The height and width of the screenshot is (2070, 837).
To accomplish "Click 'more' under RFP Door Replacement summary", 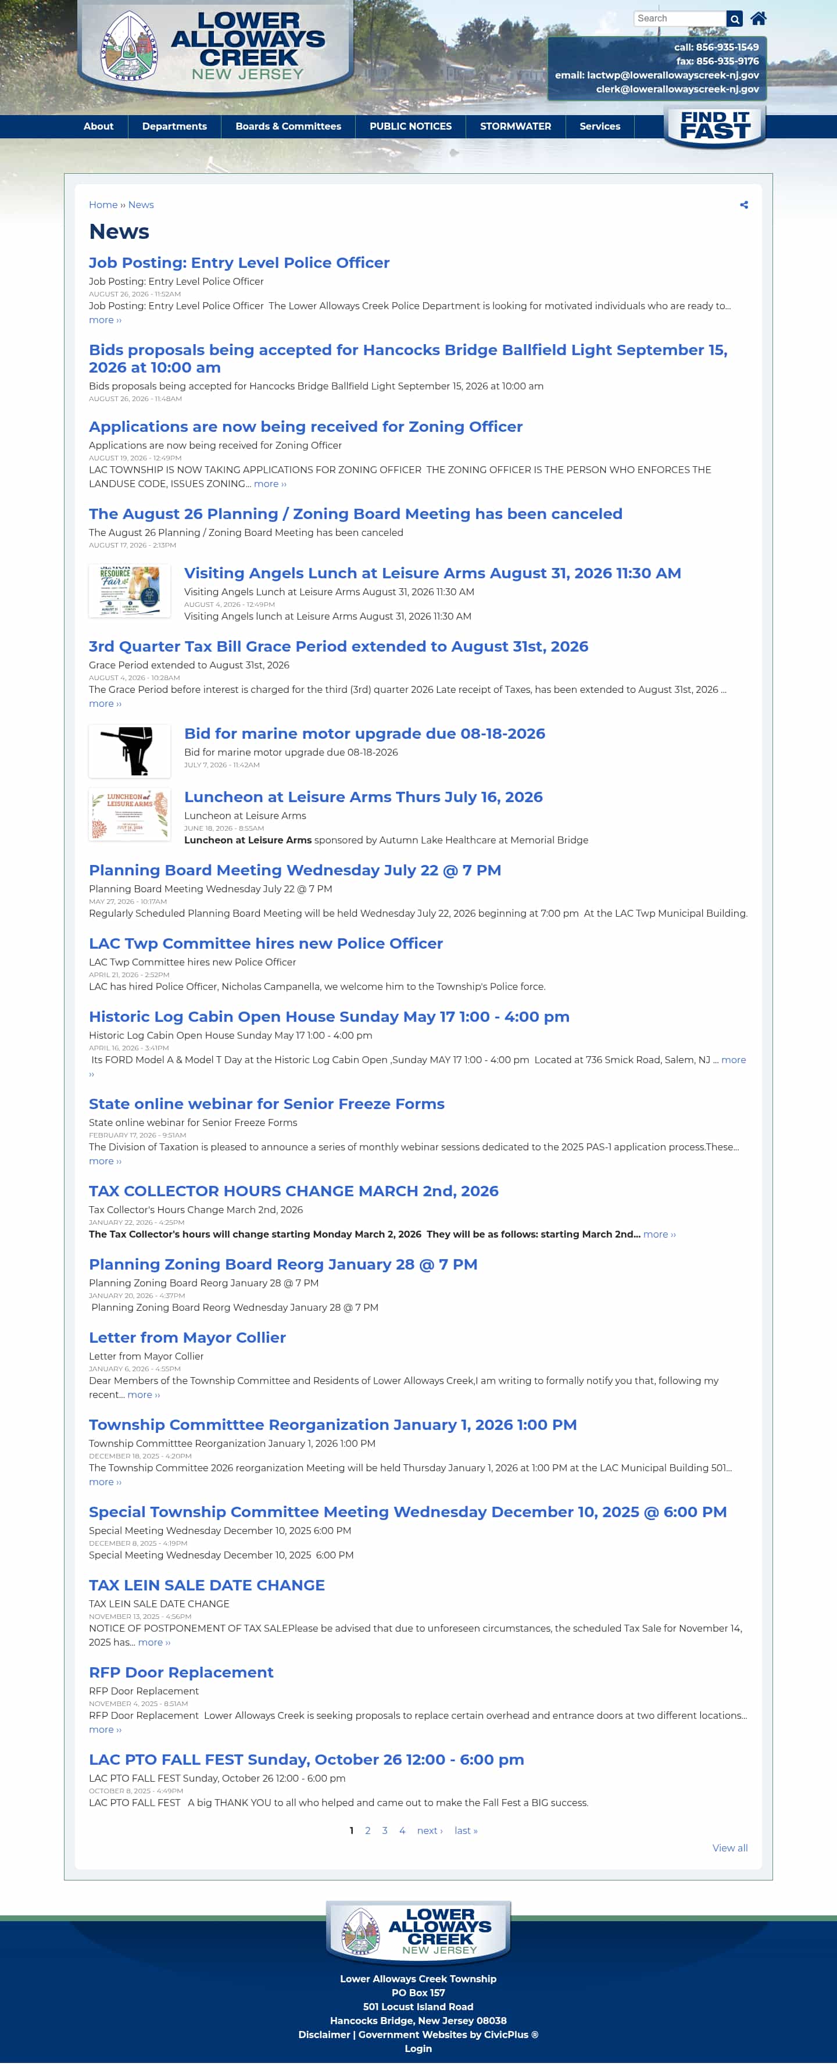I will click(x=105, y=1730).
